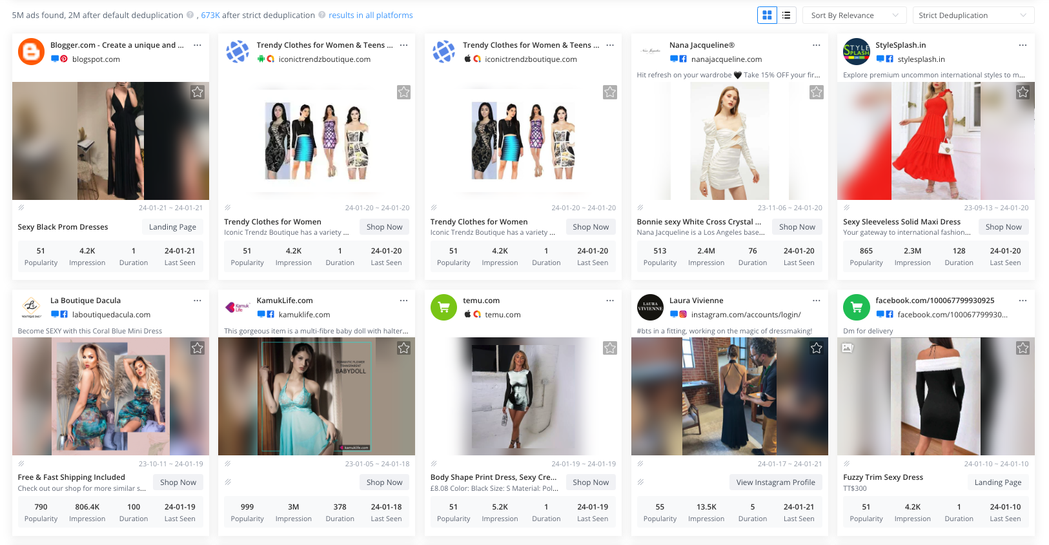Open the 673K strict deduplication count link

pyautogui.click(x=211, y=15)
